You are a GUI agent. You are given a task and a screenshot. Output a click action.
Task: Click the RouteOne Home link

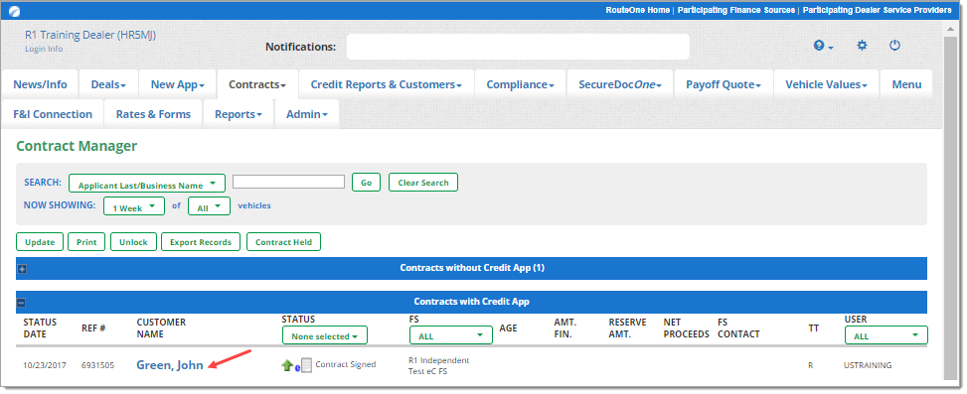click(638, 11)
